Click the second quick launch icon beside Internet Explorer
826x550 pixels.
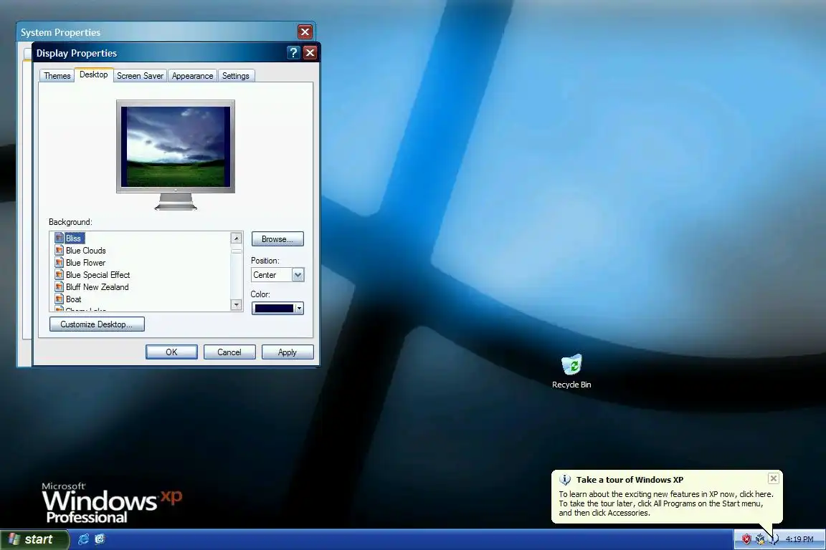pyautogui.click(x=100, y=539)
